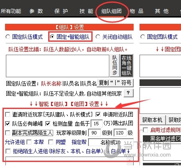181x167 pixels.
Task: Click the 队长名称 red text
Action: [x=51, y=83]
